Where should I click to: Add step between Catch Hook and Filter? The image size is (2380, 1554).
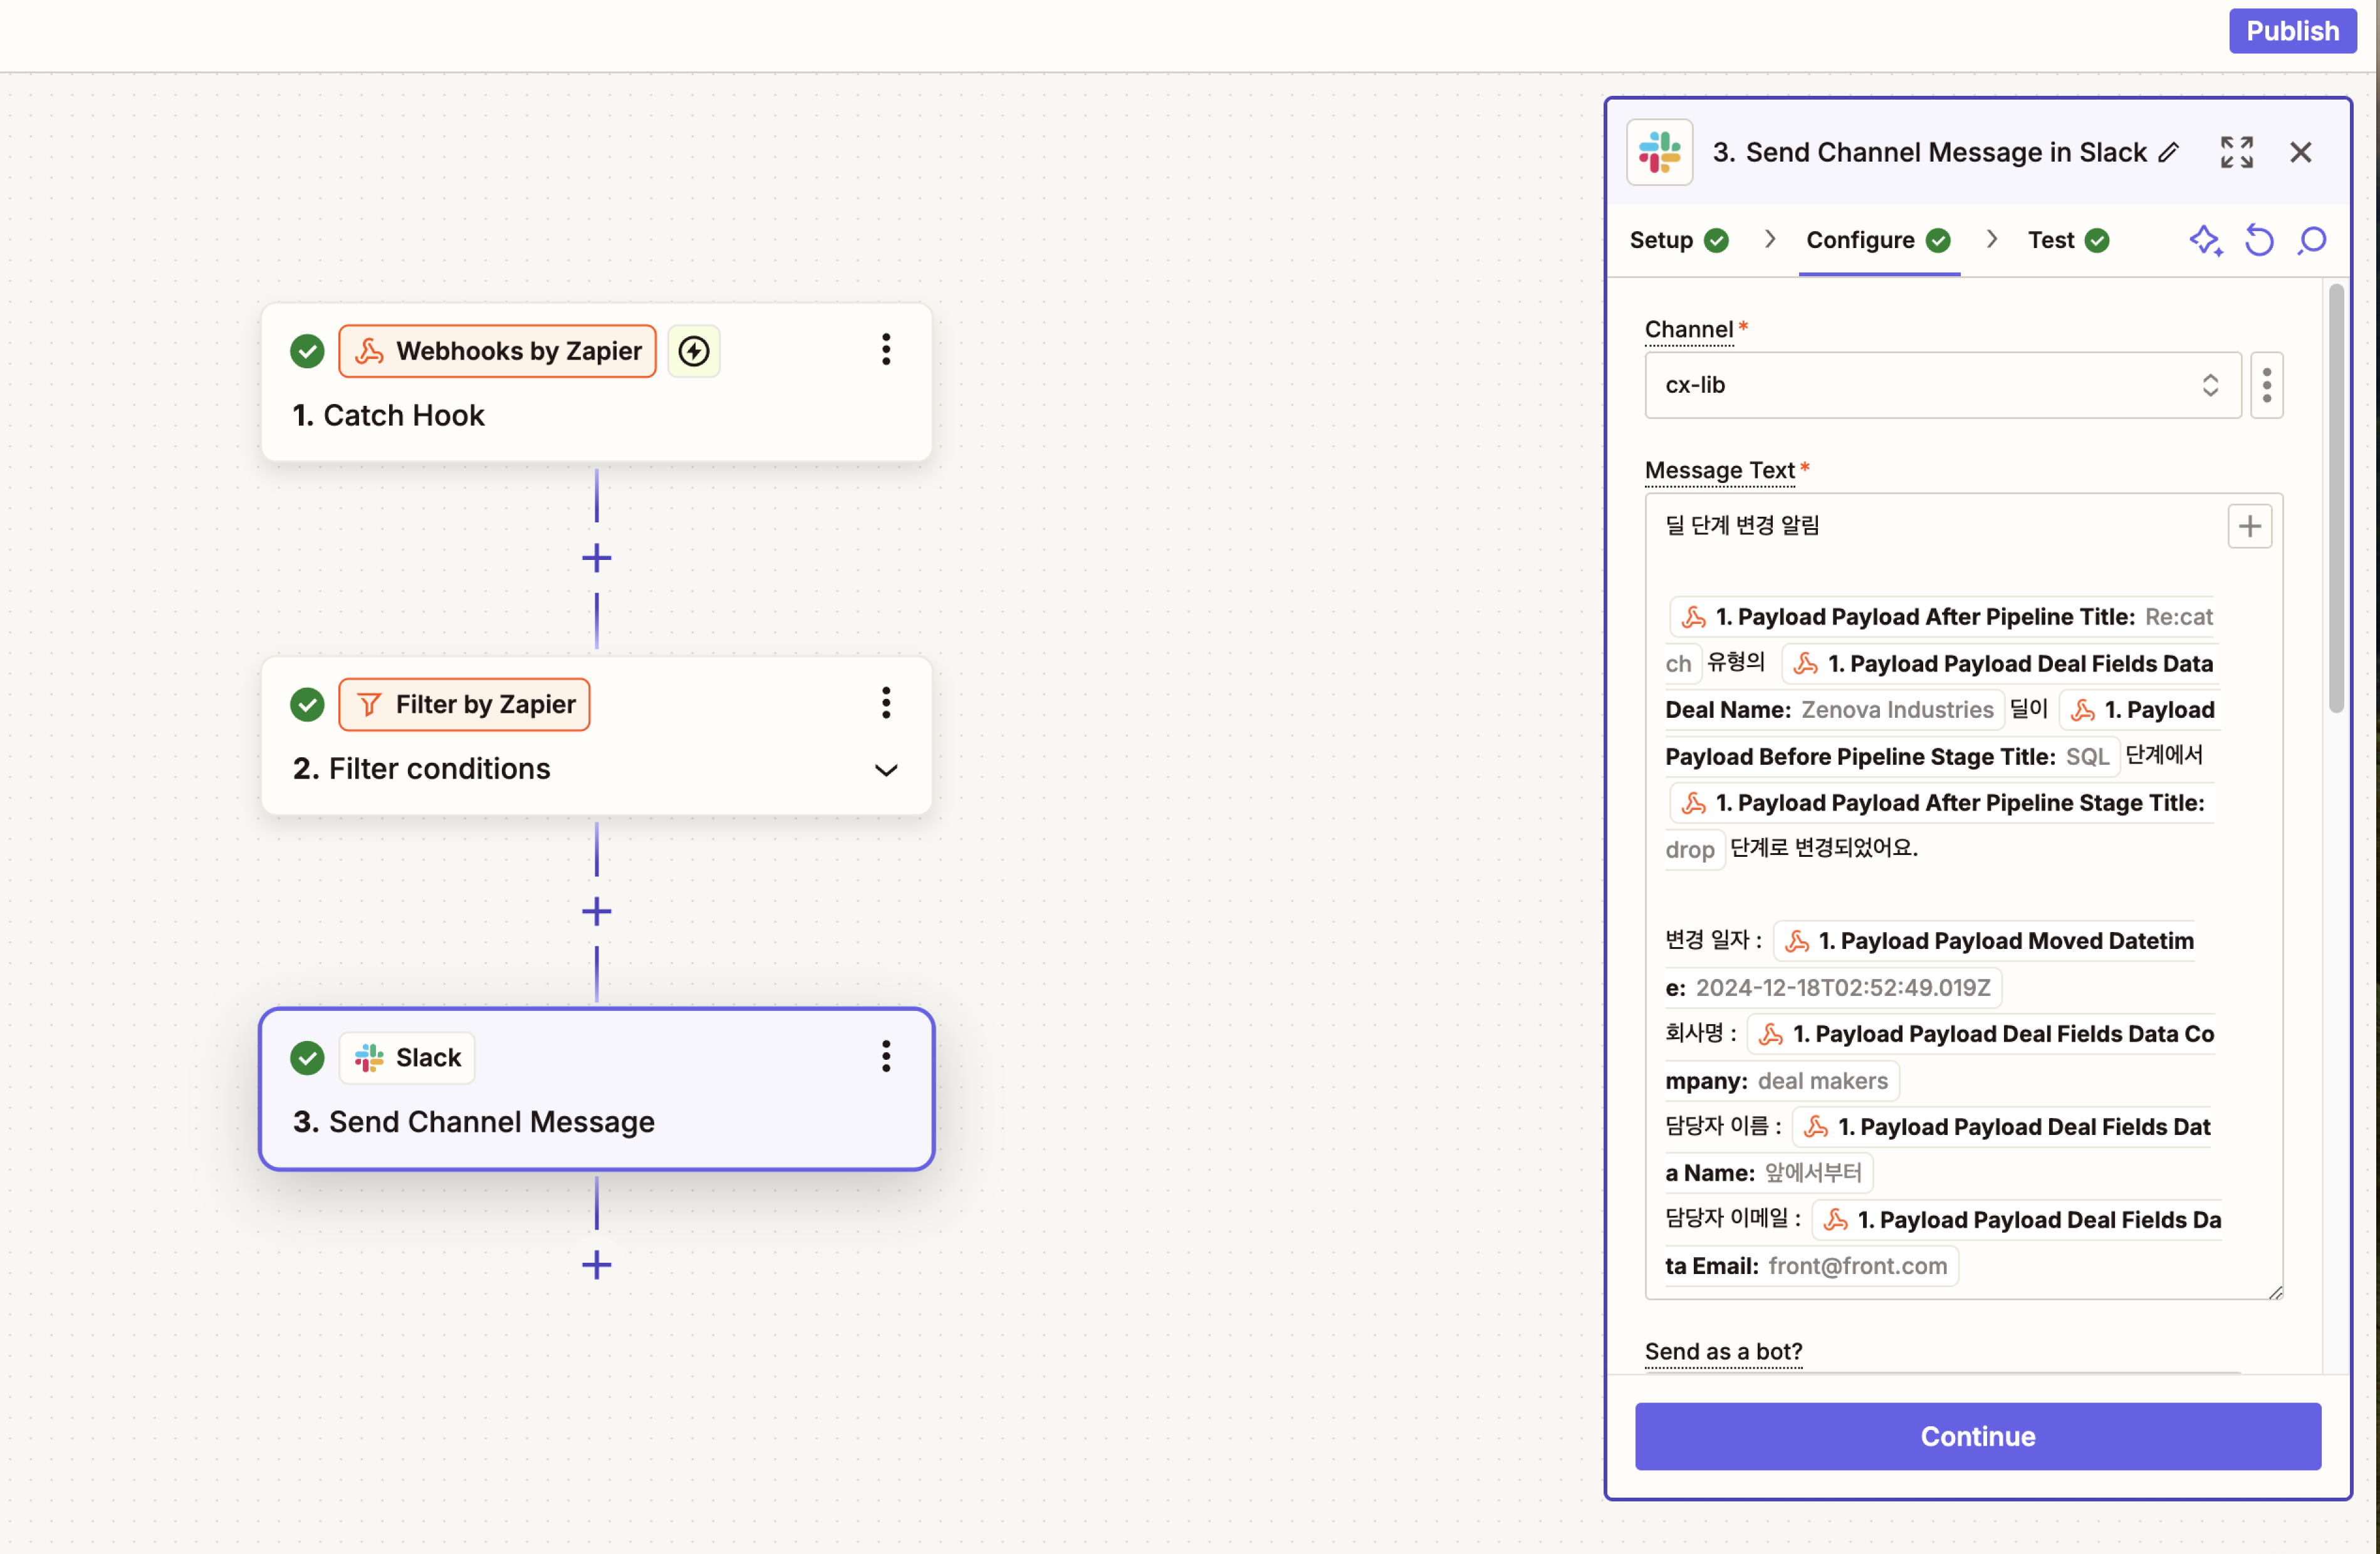pyautogui.click(x=596, y=557)
